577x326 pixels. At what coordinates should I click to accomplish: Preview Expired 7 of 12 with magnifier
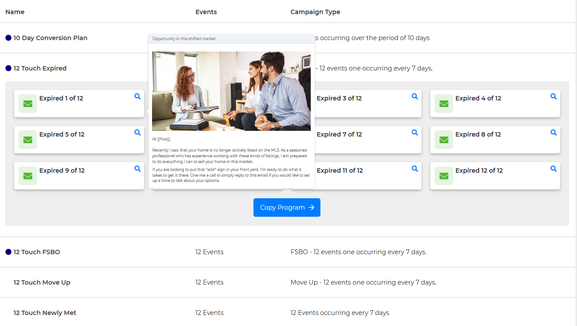415,133
